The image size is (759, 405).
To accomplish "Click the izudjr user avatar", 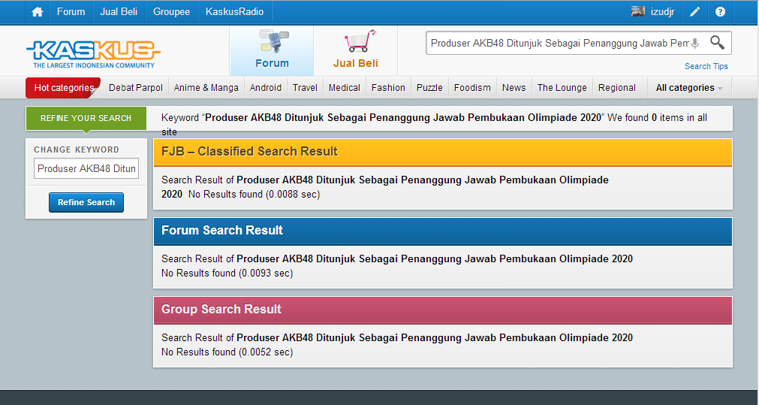I will point(638,11).
